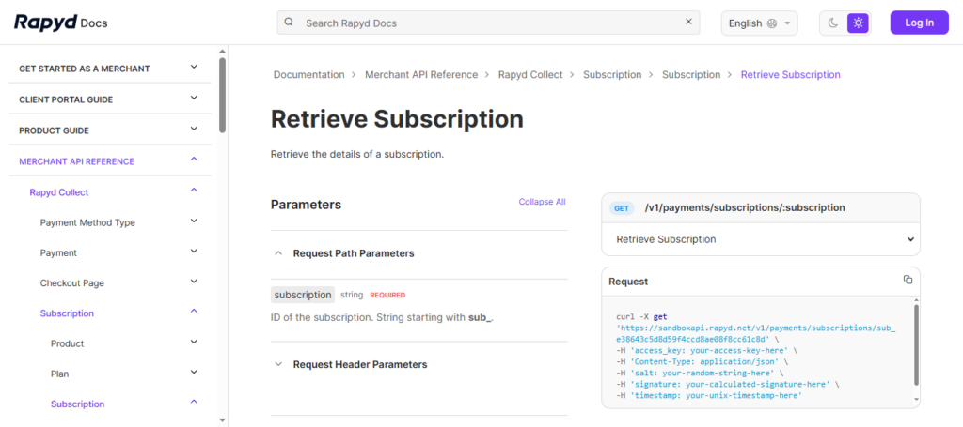This screenshot has height=427, width=963.
Task: Click the 'subscription' parameter name tag
Action: click(x=303, y=295)
